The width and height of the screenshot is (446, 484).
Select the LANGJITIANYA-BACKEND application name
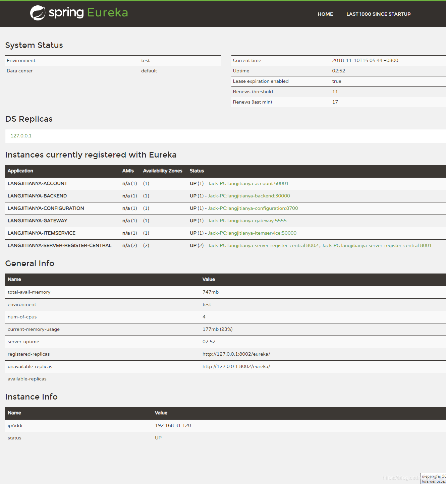(x=37, y=196)
